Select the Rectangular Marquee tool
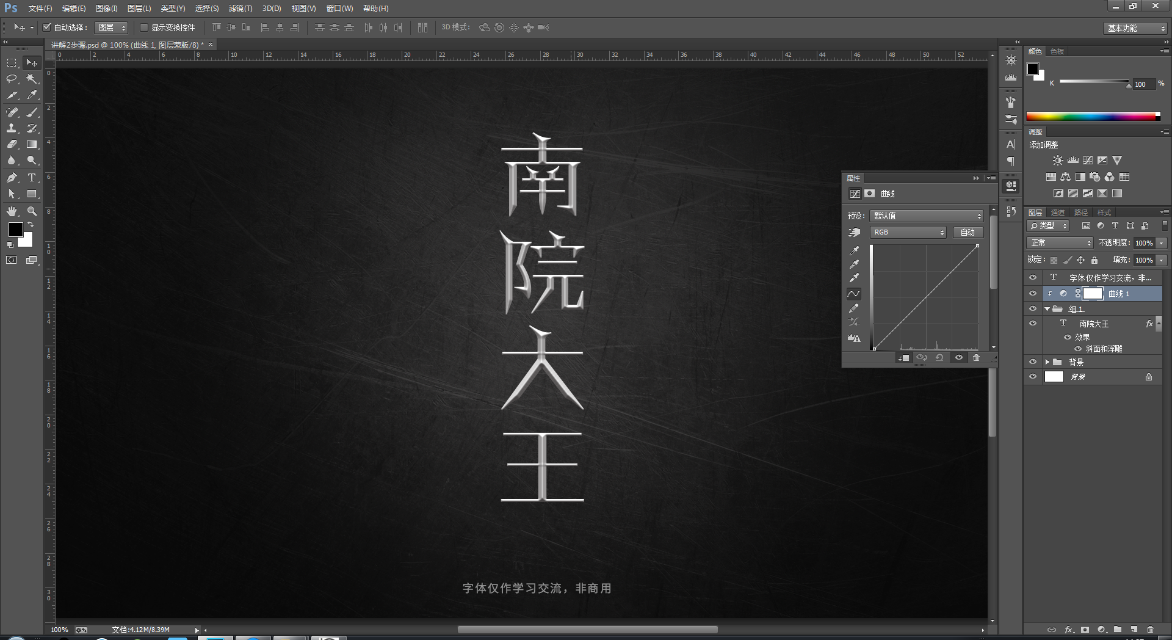 click(x=12, y=62)
